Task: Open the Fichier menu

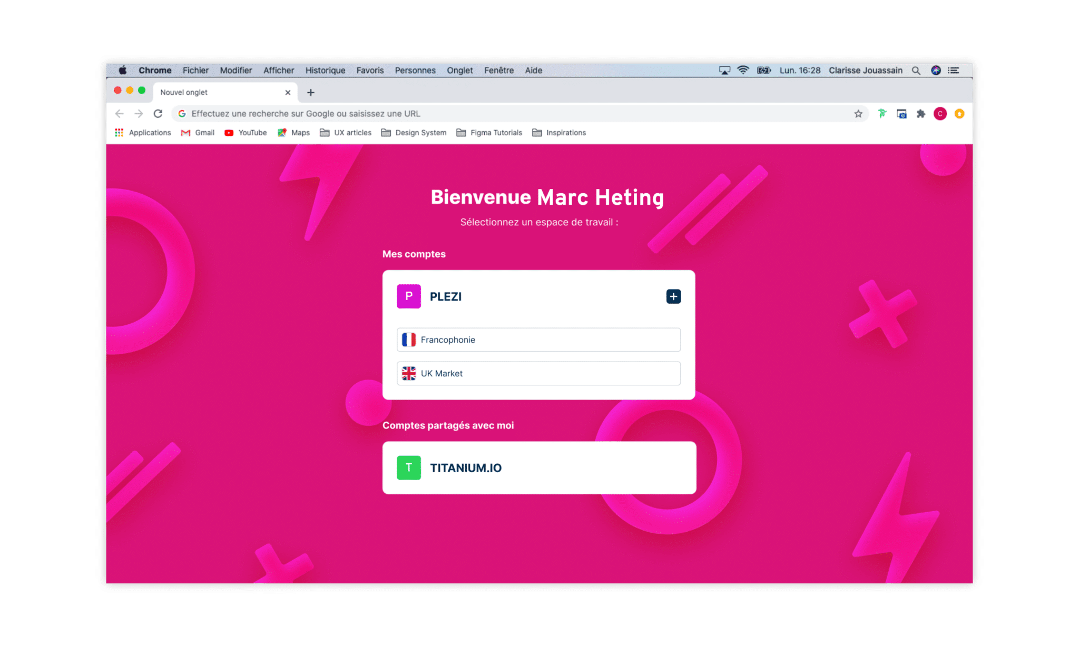Action: [195, 70]
